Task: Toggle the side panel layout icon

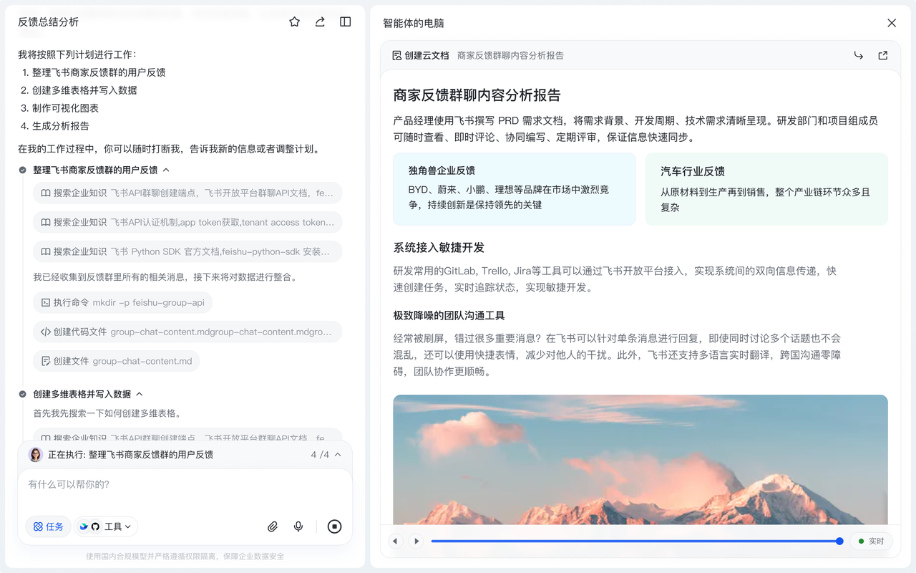Action: point(346,22)
